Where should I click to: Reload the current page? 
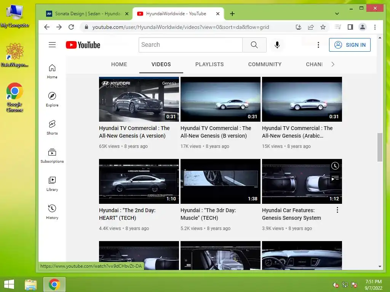71,27
